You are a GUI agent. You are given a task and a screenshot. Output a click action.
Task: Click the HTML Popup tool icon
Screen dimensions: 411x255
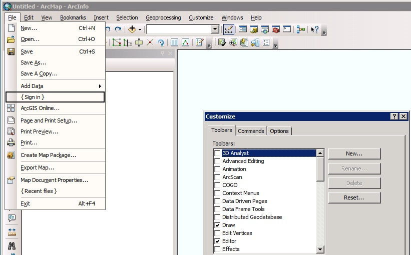[x=12, y=218]
